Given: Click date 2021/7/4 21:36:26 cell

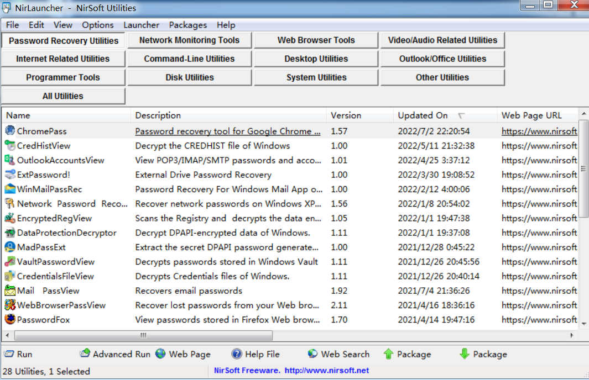Looking at the screenshot, I should point(434,291).
